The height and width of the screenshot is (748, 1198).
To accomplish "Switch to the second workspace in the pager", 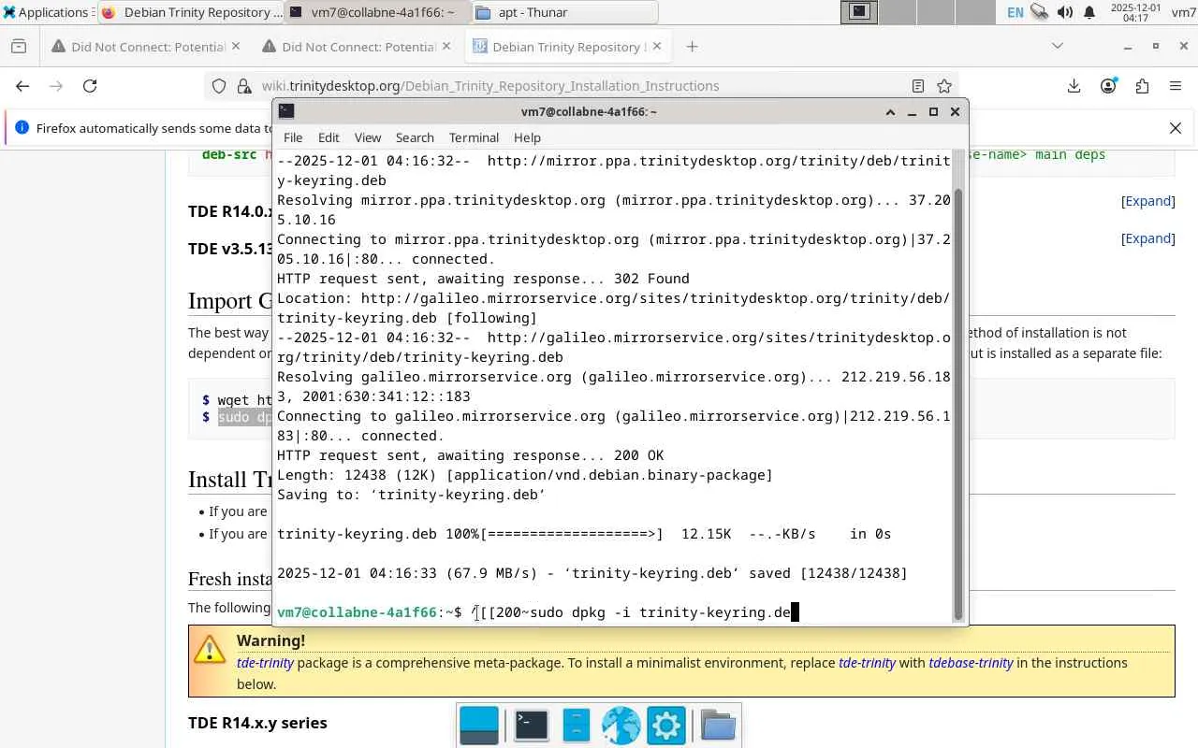I will [898, 12].
